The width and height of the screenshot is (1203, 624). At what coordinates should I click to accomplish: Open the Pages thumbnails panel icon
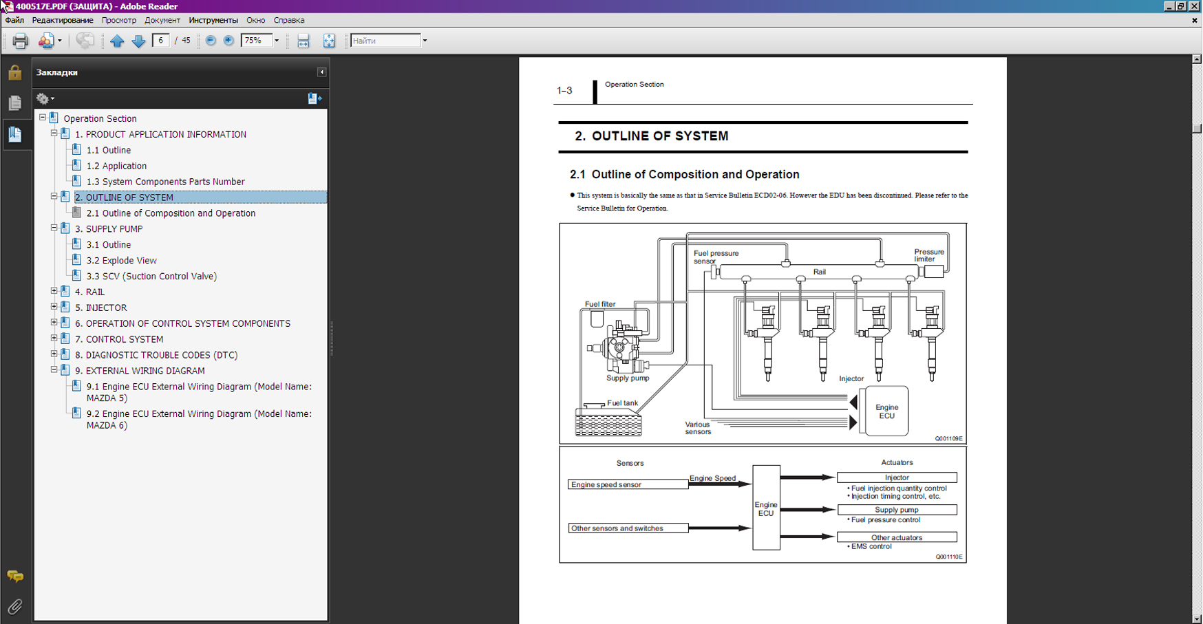[x=14, y=103]
